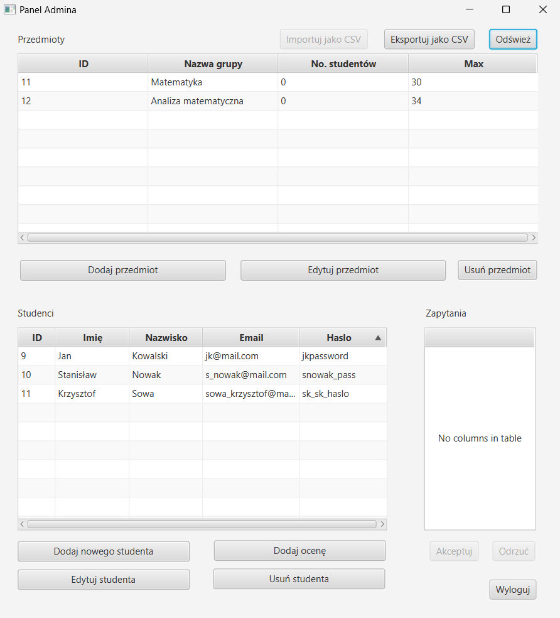This screenshot has height=618, width=560.
Task: Select student Jan in the table
Action: tap(202, 356)
